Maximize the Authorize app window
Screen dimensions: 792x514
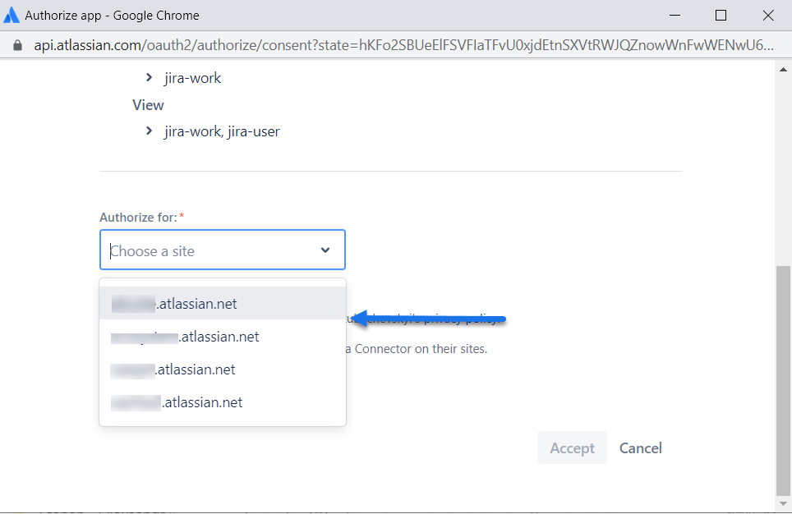coord(721,15)
